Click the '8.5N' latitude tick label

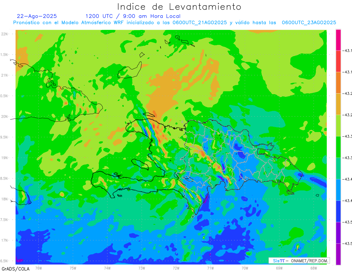(4, 178)
